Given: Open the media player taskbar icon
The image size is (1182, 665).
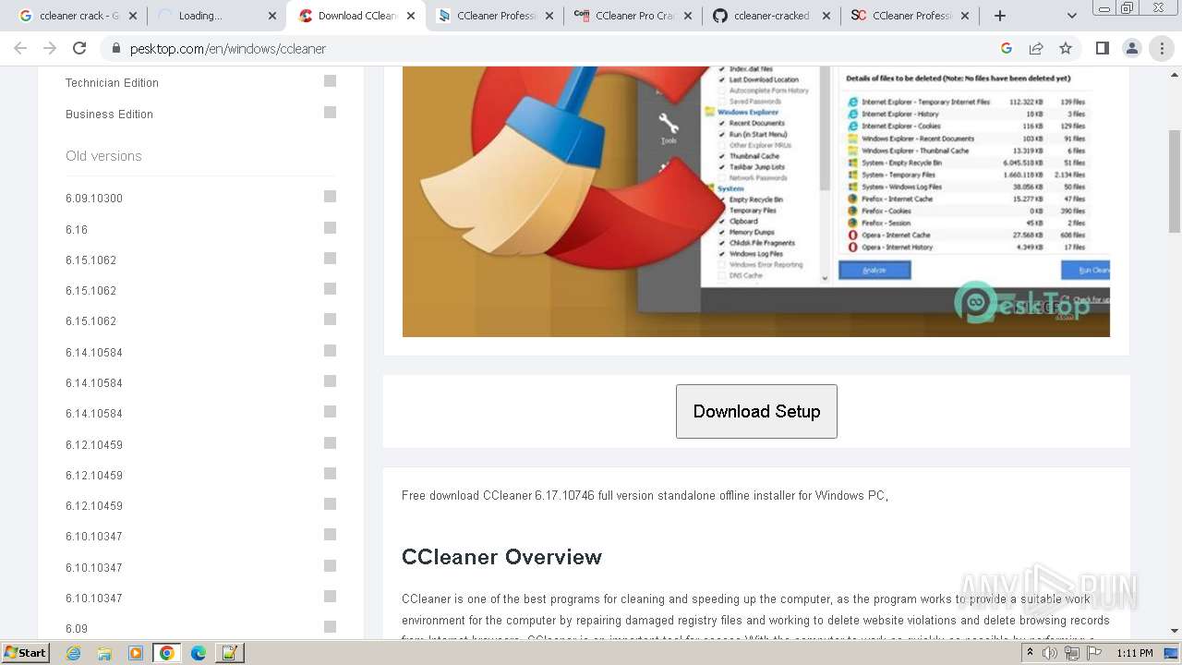Looking at the screenshot, I should [x=136, y=653].
